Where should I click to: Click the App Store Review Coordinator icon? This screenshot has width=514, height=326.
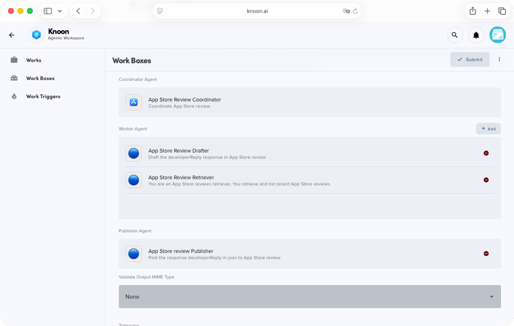pyautogui.click(x=134, y=103)
